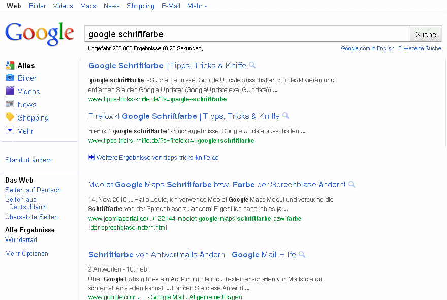Select Videos text filter in sidebar
This screenshot has width=447, height=300.
(x=28, y=91)
